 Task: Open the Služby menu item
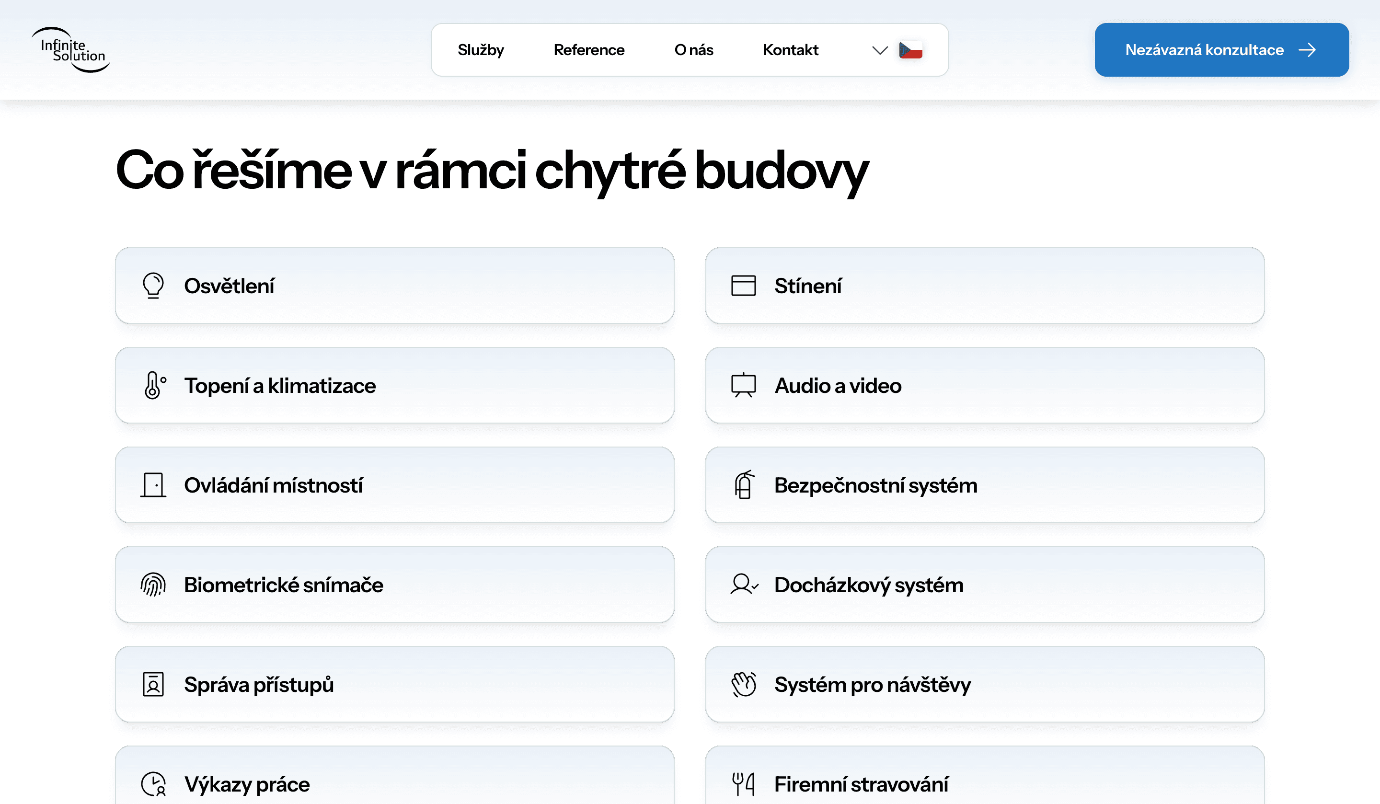click(x=480, y=50)
